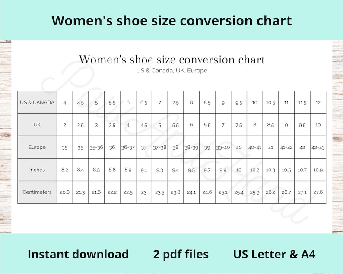Click the "US Letter & A4" text
Viewport: 343px width, 274px height.
click(x=274, y=254)
